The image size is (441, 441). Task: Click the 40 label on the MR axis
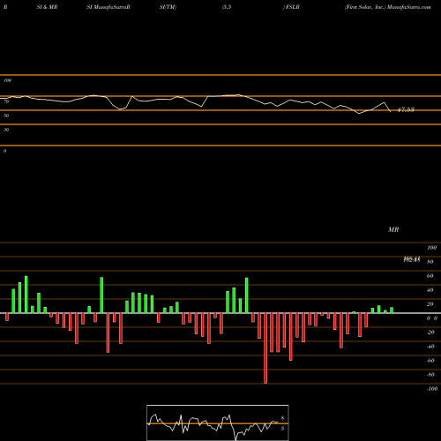pyautogui.click(x=430, y=290)
